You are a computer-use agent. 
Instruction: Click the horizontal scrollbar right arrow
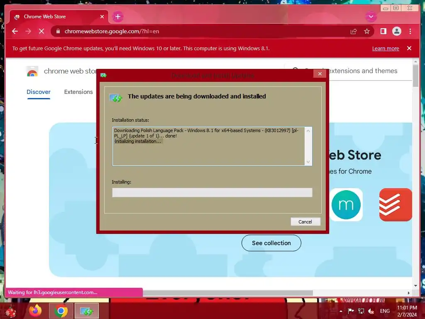click(409, 293)
